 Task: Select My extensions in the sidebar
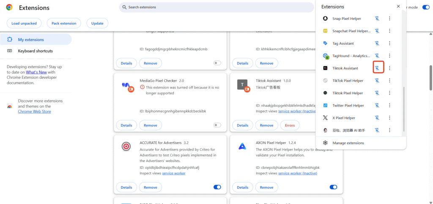click(x=36, y=39)
